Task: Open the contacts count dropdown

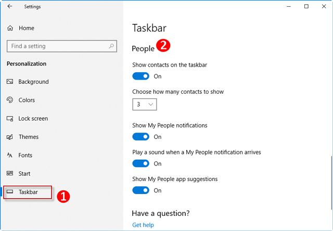Action: pyautogui.click(x=145, y=105)
